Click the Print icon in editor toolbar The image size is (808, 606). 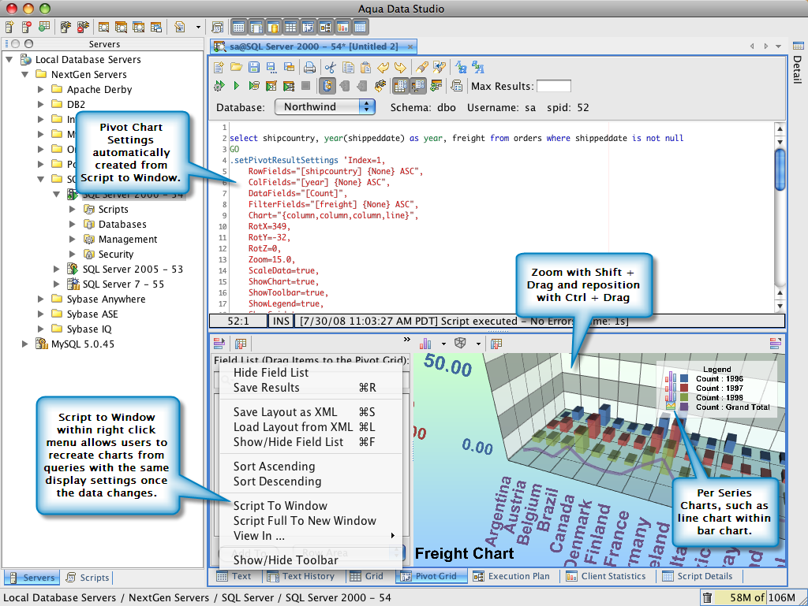tap(309, 67)
